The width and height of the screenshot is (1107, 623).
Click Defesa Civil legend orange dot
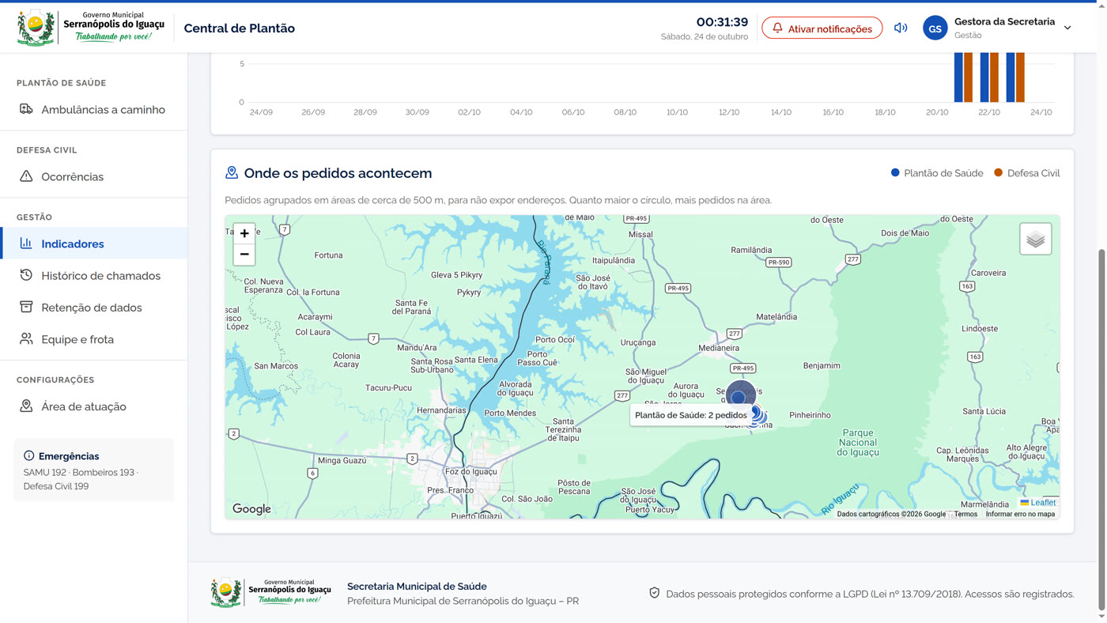[x=999, y=172]
